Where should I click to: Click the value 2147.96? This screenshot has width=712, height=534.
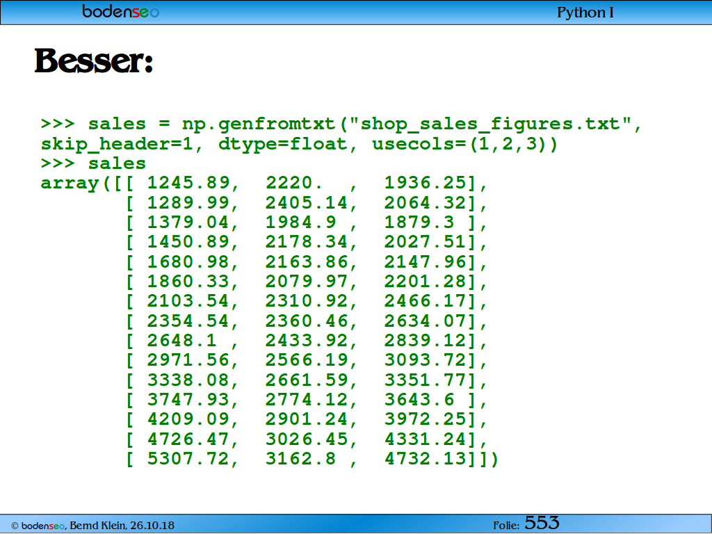point(426,261)
